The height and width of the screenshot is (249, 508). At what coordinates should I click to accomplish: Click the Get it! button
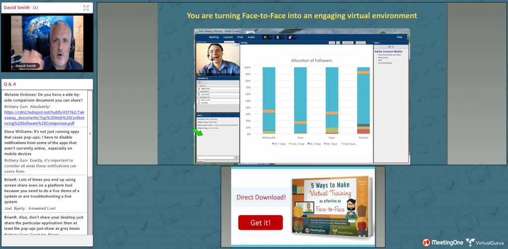pyautogui.click(x=260, y=222)
